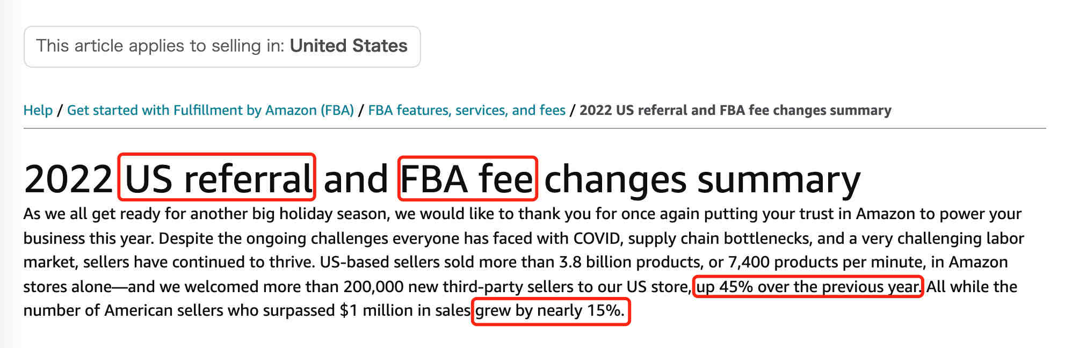Click the highlighted US referral heading text

click(217, 178)
